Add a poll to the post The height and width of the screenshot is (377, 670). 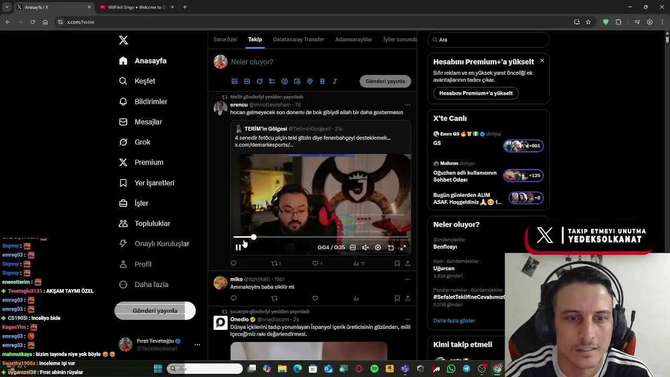272,81
